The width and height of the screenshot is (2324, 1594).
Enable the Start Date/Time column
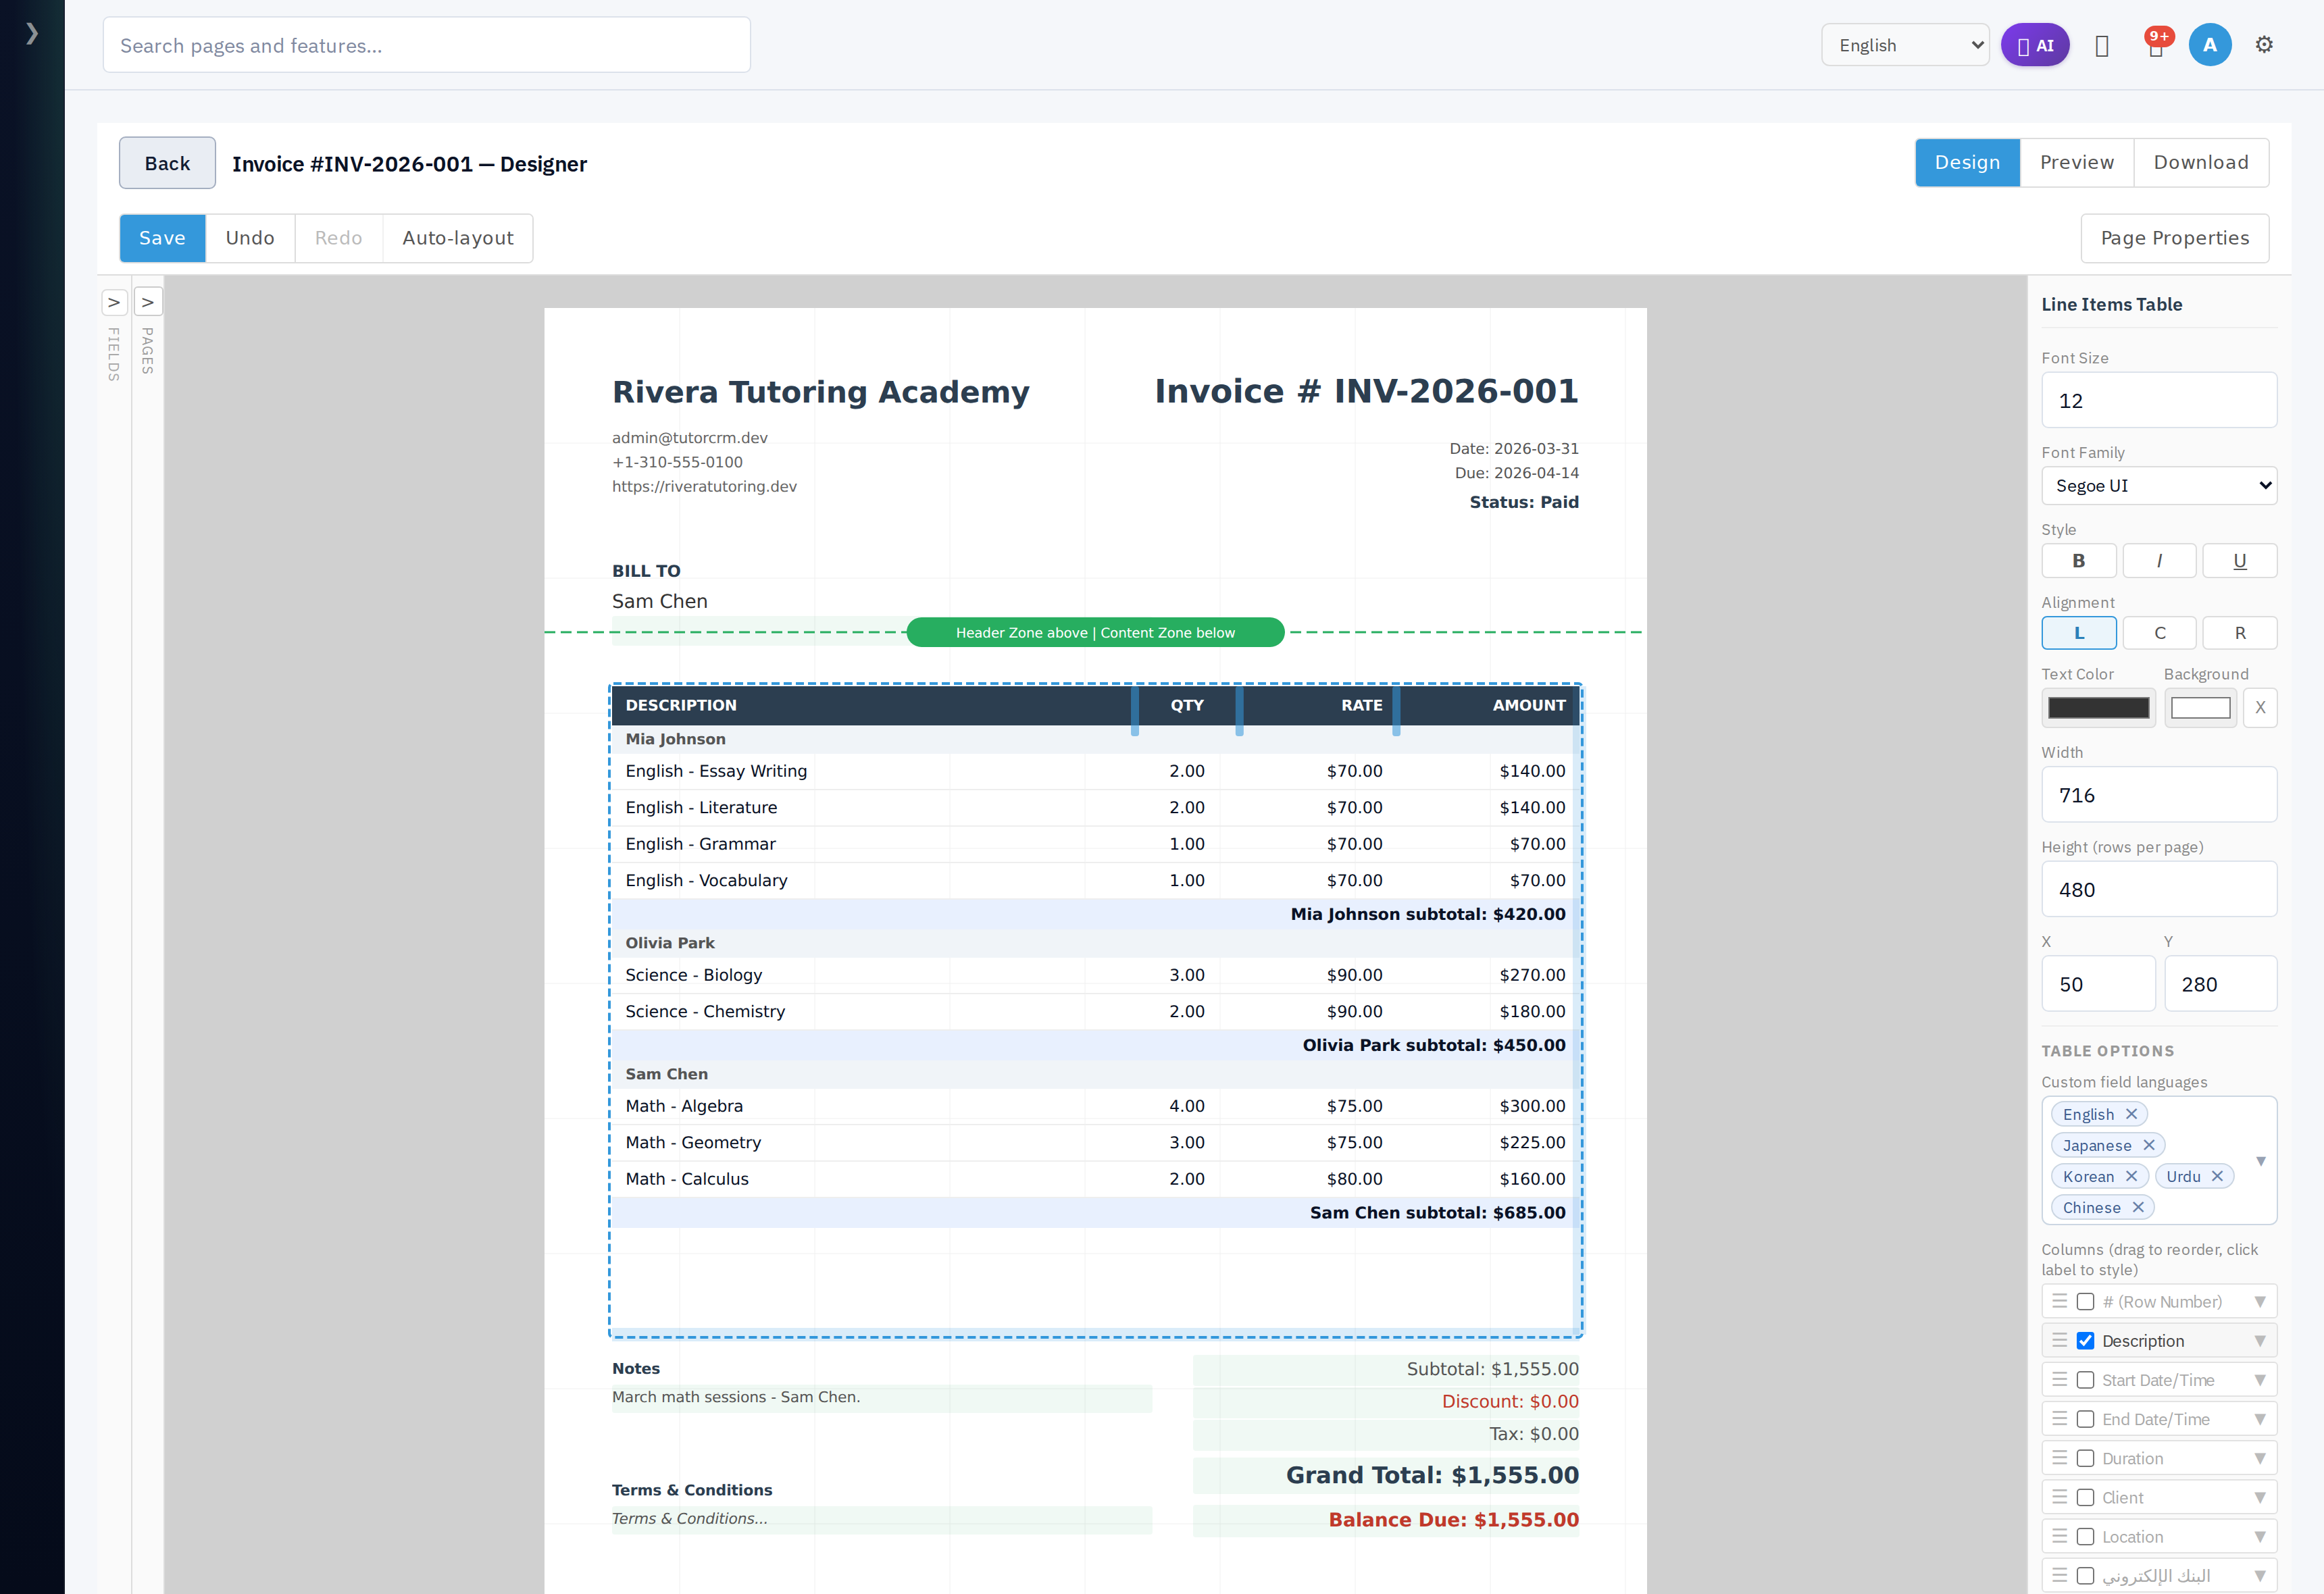pyautogui.click(x=2085, y=1380)
